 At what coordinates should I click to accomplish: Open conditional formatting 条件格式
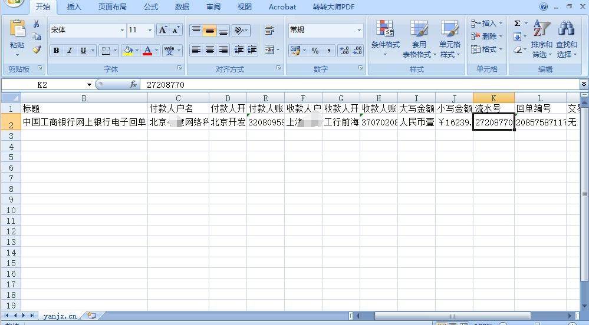[x=386, y=39]
